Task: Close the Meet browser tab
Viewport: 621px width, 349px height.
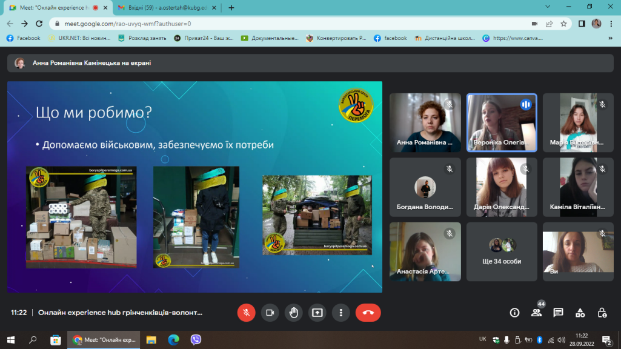Action: click(x=105, y=7)
